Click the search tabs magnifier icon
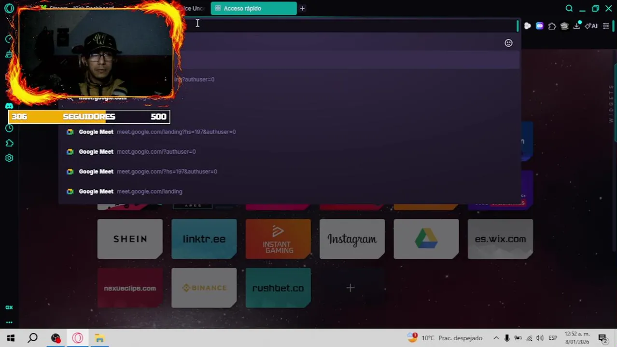 pyautogui.click(x=569, y=8)
